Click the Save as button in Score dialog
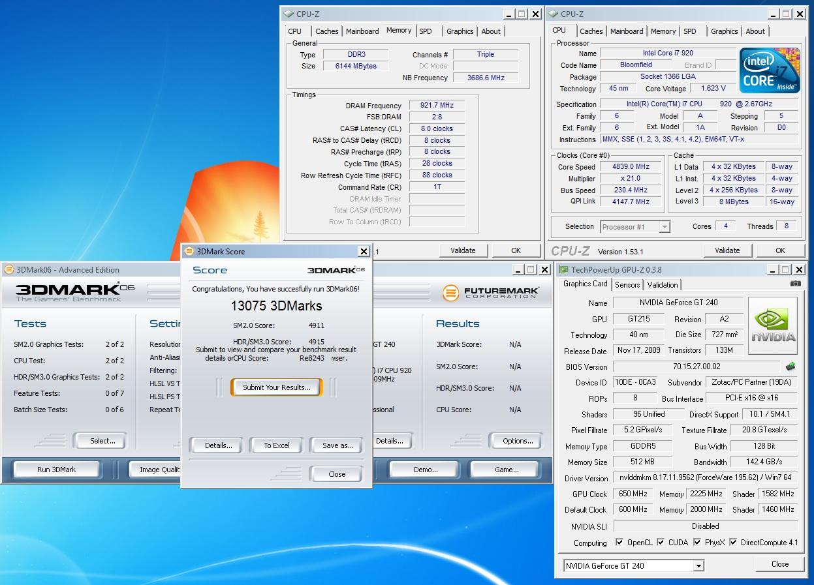 click(337, 445)
